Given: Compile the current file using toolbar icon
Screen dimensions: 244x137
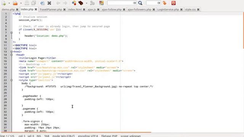Looking at the screenshot, I should pos(74,3).
